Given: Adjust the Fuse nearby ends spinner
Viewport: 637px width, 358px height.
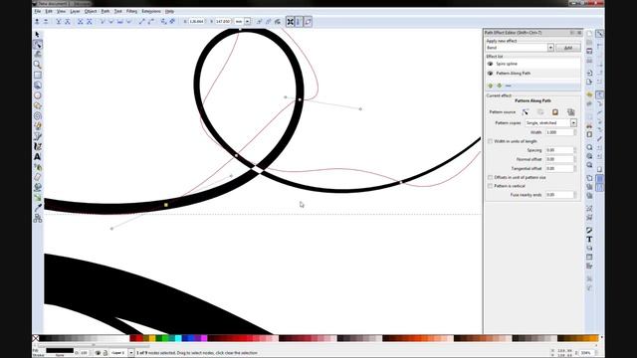Looking at the screenshot, I should click(575, 195).
